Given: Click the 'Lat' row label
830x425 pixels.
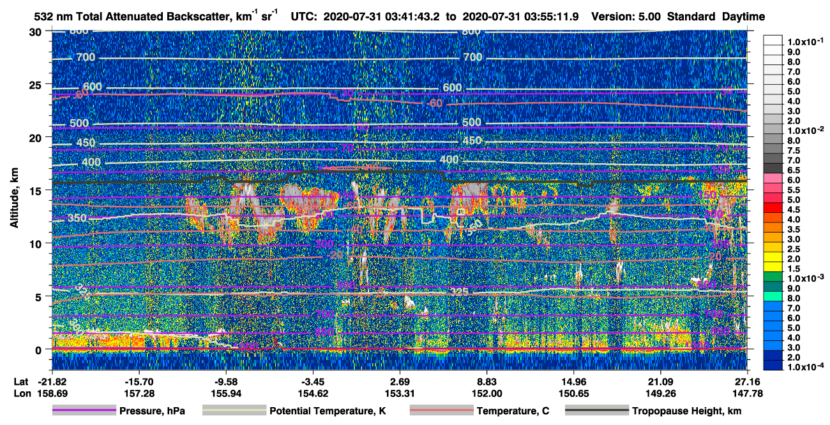Looking at the screenshot, I should 20,381.
